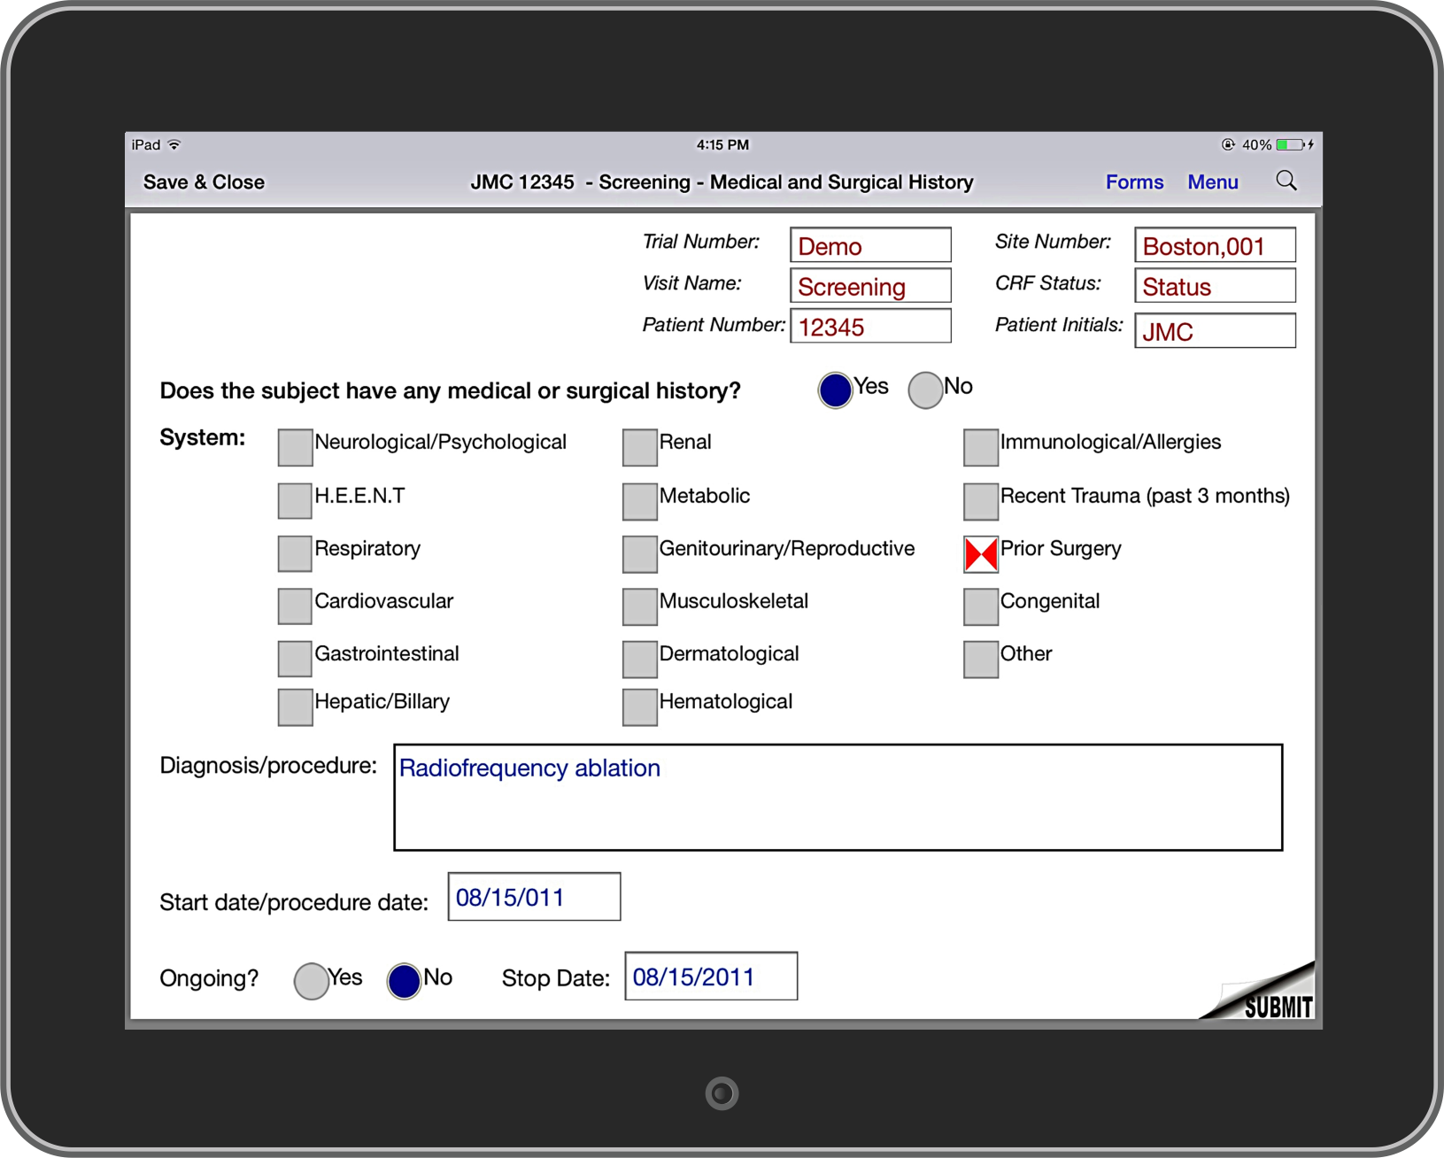Edit the Diagnosis/procedure text box
The height and width of the screenshot is (1158, 1444).
pos(838,795)
